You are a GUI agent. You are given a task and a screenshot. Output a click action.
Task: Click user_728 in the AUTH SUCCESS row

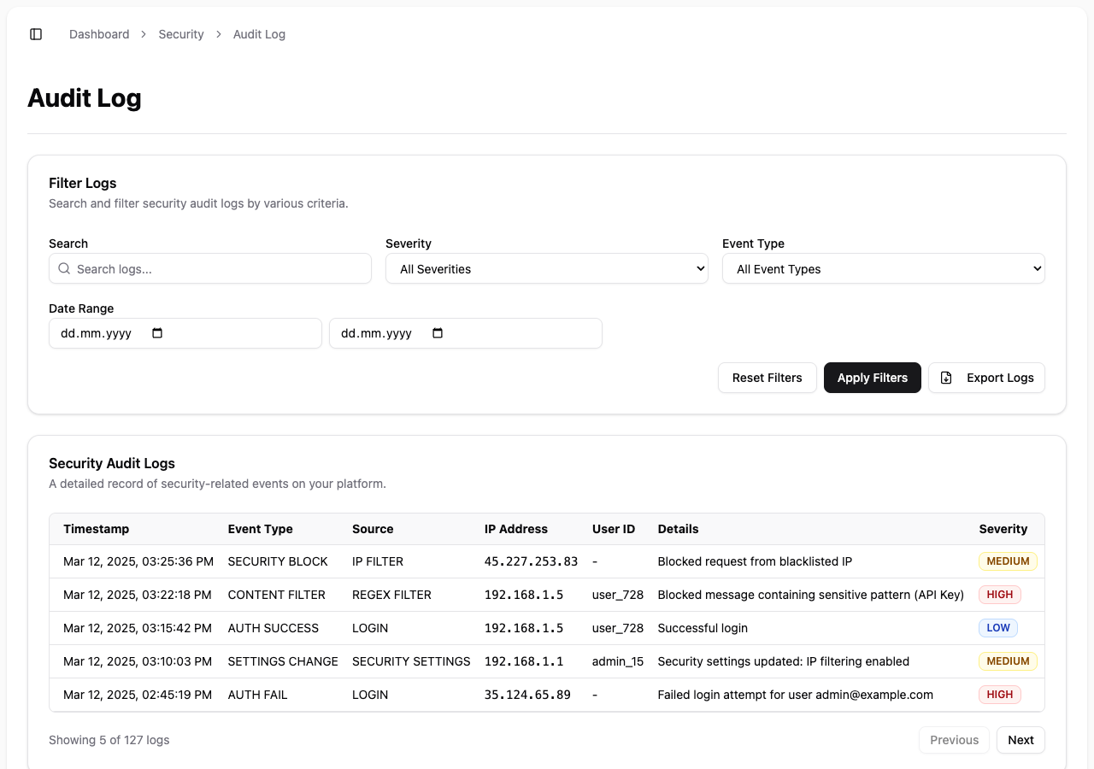click(618, 628)
